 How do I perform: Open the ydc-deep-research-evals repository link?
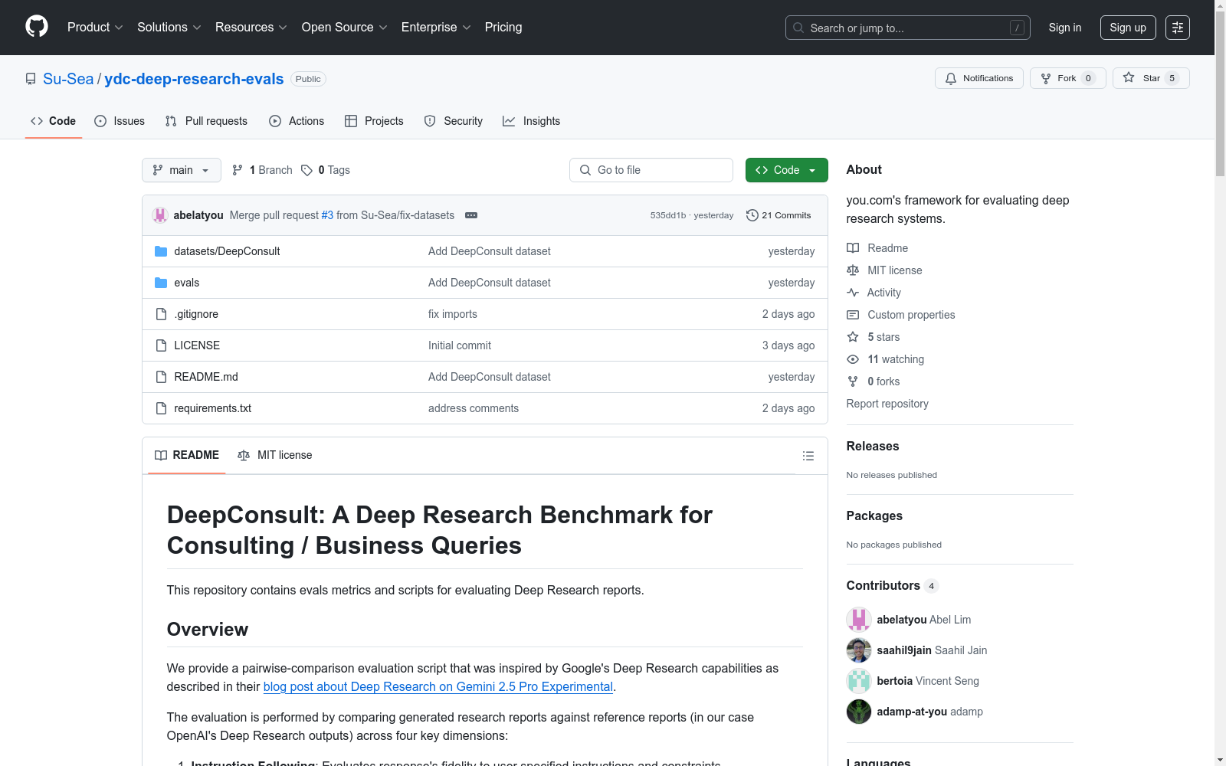(194, 79)
